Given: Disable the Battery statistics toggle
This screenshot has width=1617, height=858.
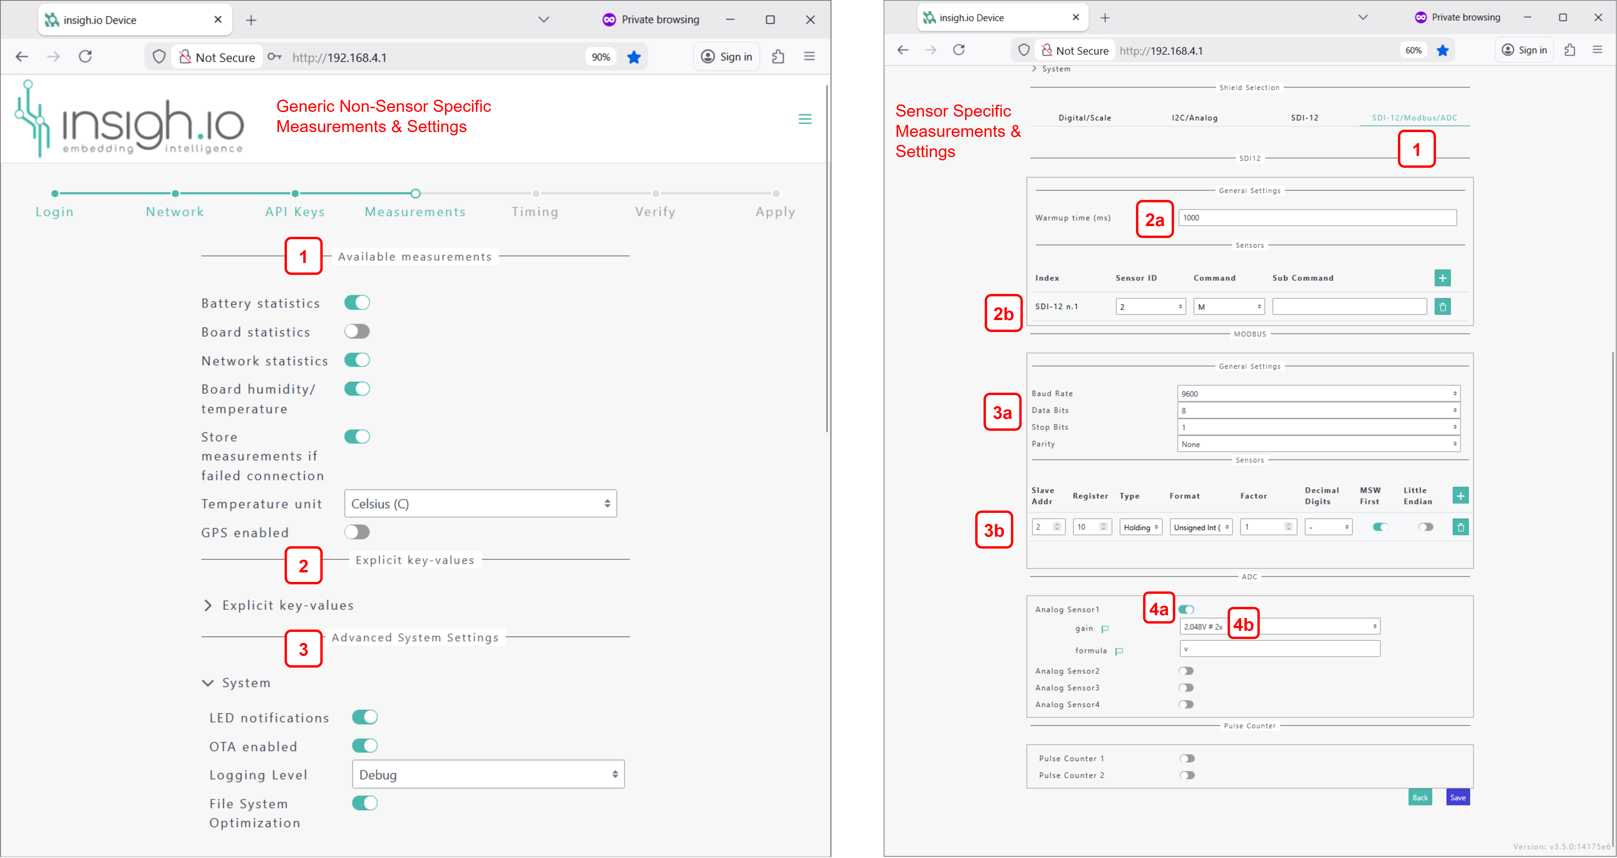Looking at the screenshot, I should click(x=357, y=302).
